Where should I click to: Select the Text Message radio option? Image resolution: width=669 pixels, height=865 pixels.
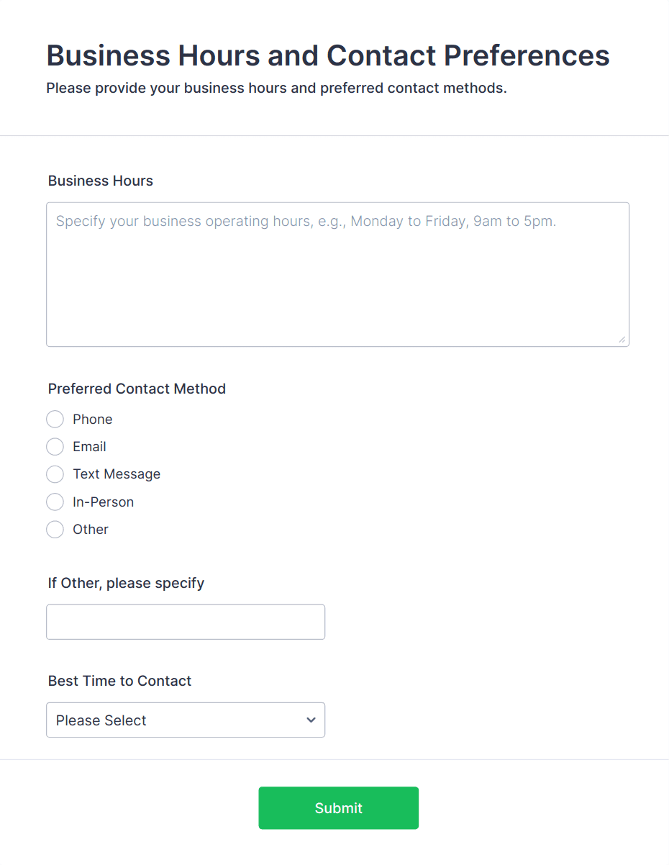tap(55, 474)
